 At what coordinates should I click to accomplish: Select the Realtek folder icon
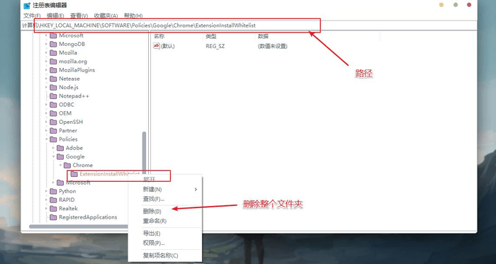tap(53, 208)
